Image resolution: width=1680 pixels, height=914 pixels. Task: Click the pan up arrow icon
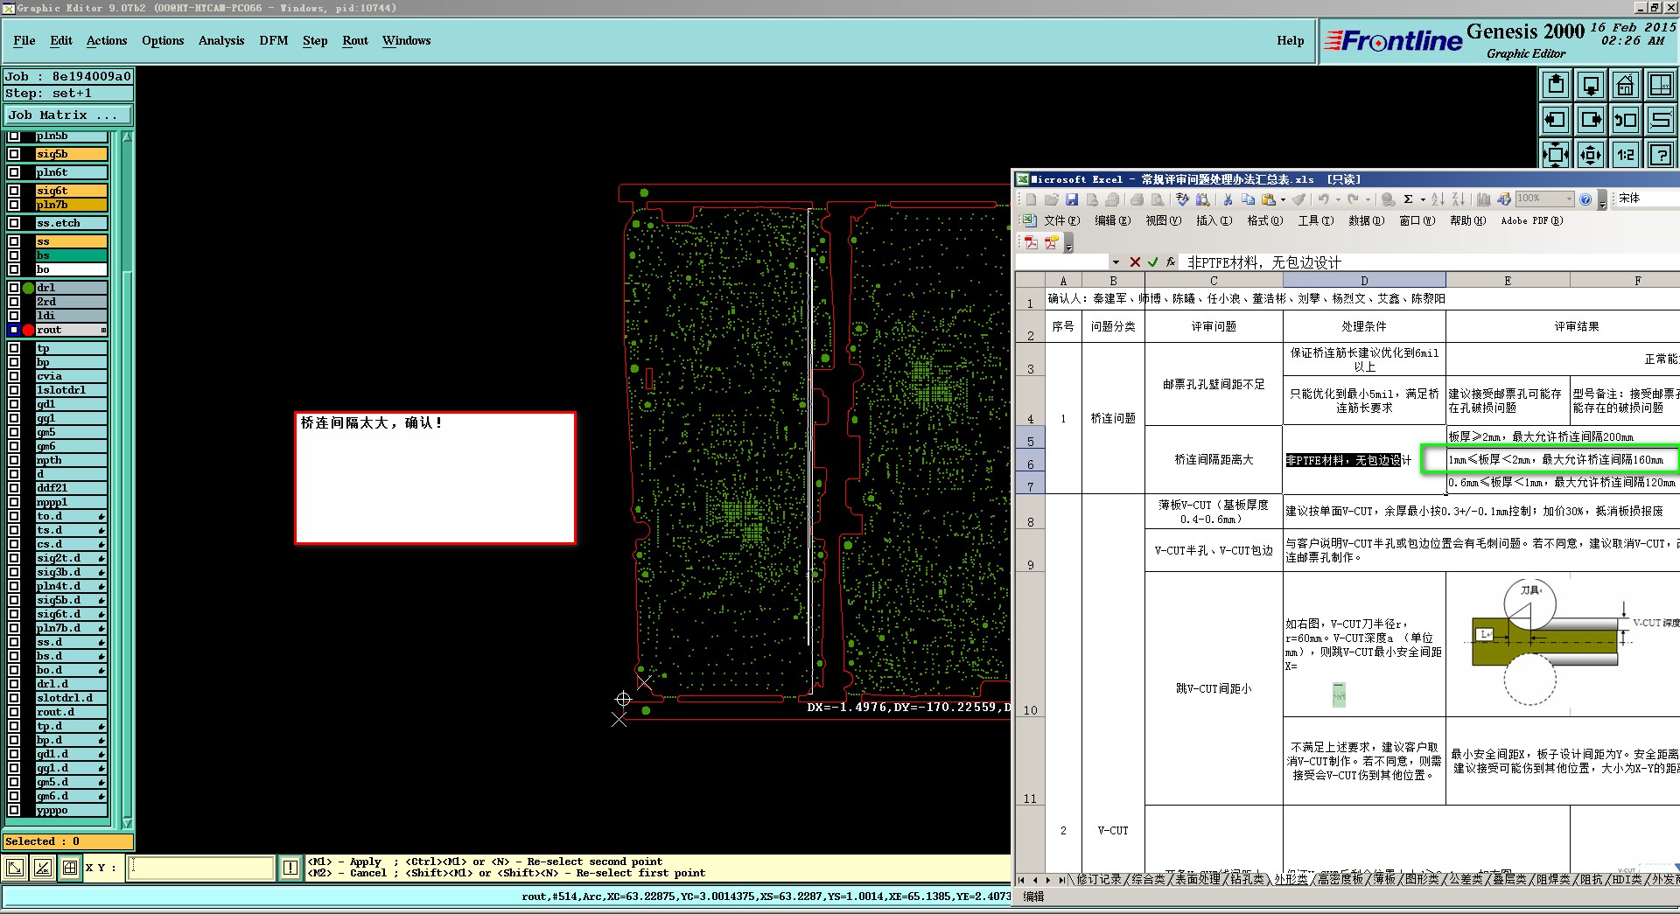(1556, 85)
